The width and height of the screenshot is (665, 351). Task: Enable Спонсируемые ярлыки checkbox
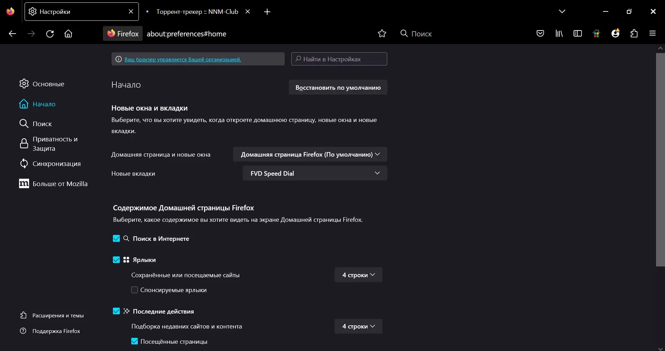[134, 290]
